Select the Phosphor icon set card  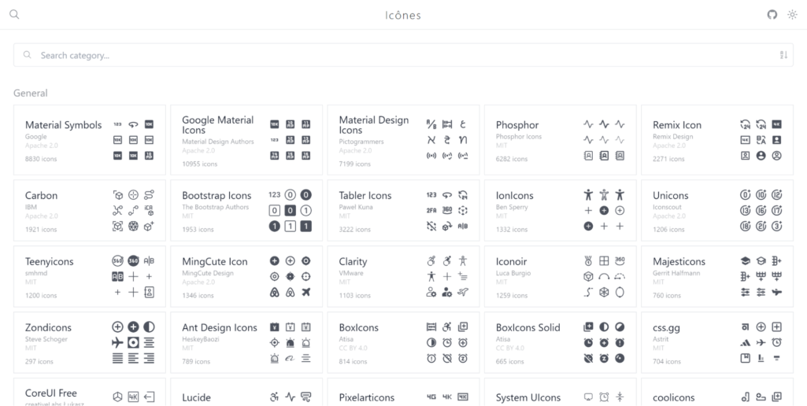(x=517, y=125)
